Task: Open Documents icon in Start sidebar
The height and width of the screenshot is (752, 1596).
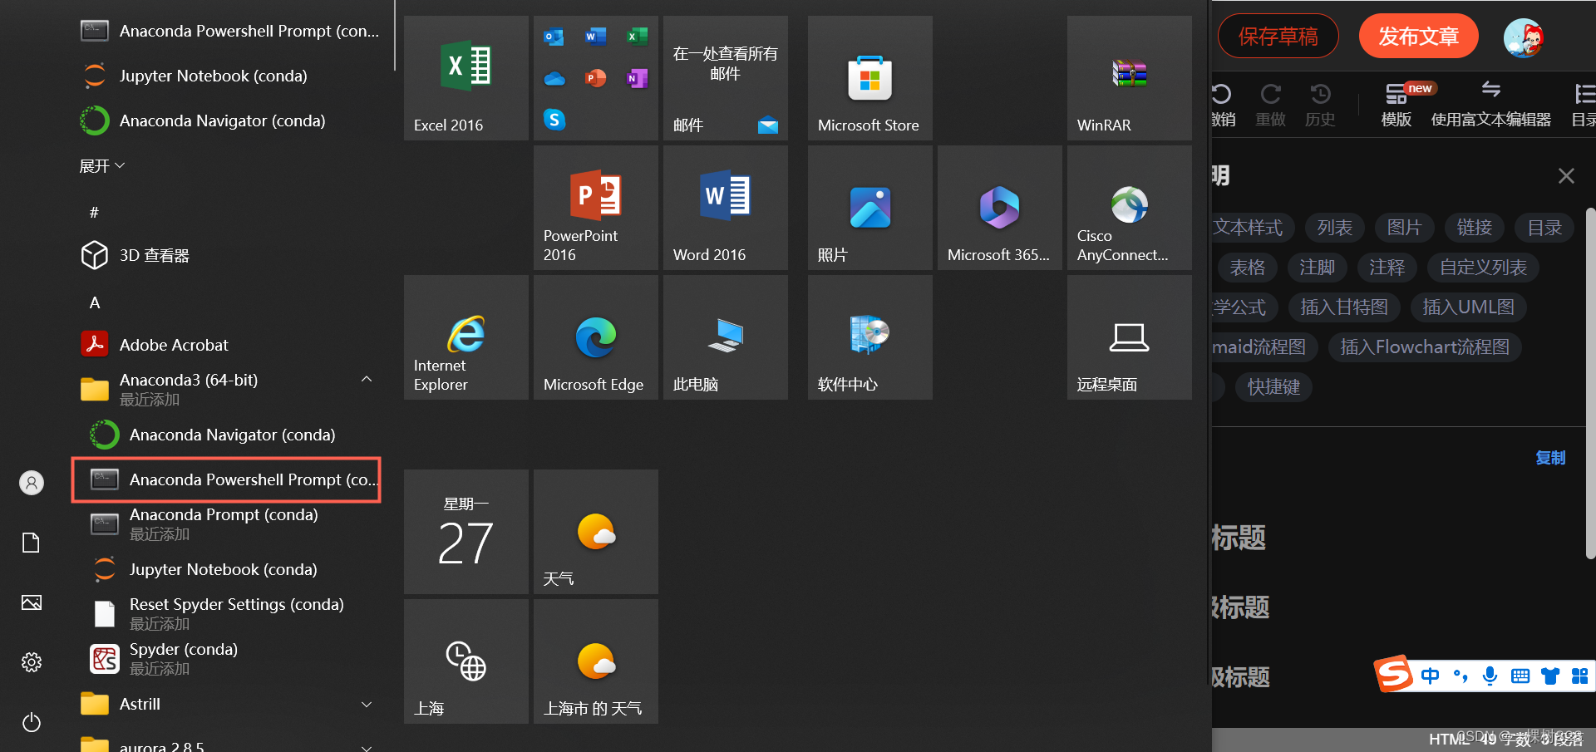Action: [x=32, y=543]
